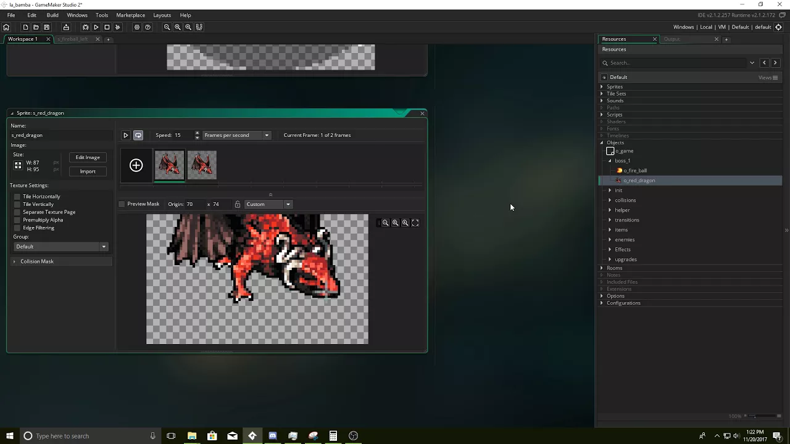Image resolution: width=790 pixels, height=444 pixels.
Task: Increase animation Speed with stepper
Action: 197,133
